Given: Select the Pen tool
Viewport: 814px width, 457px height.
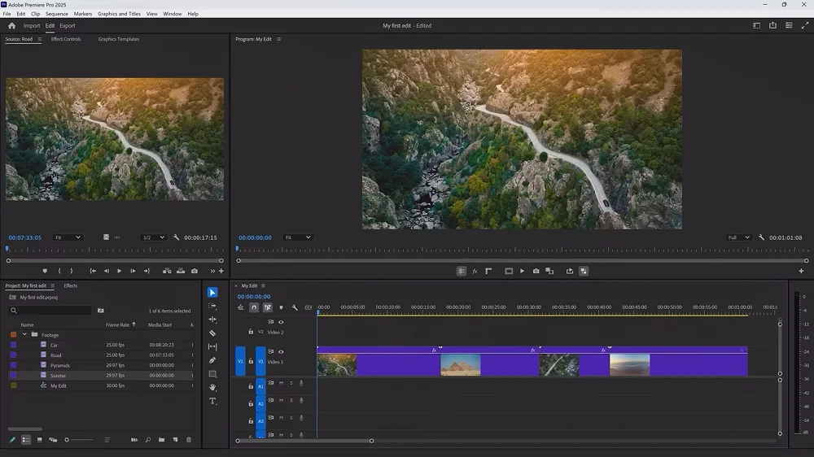Looking at the screenshot, I should click(x=212, y=360).
